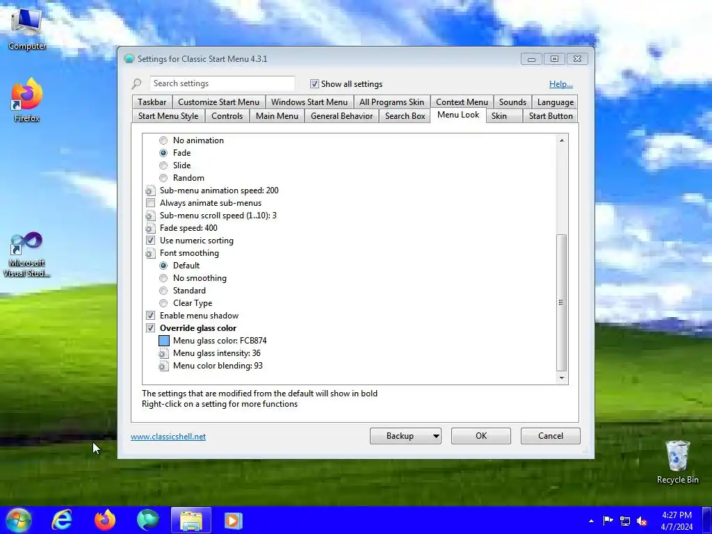Viewport: 712px width, 534px height.
Task: Switch to the Start Menu Style tab
Action: [x=168, y=116]
